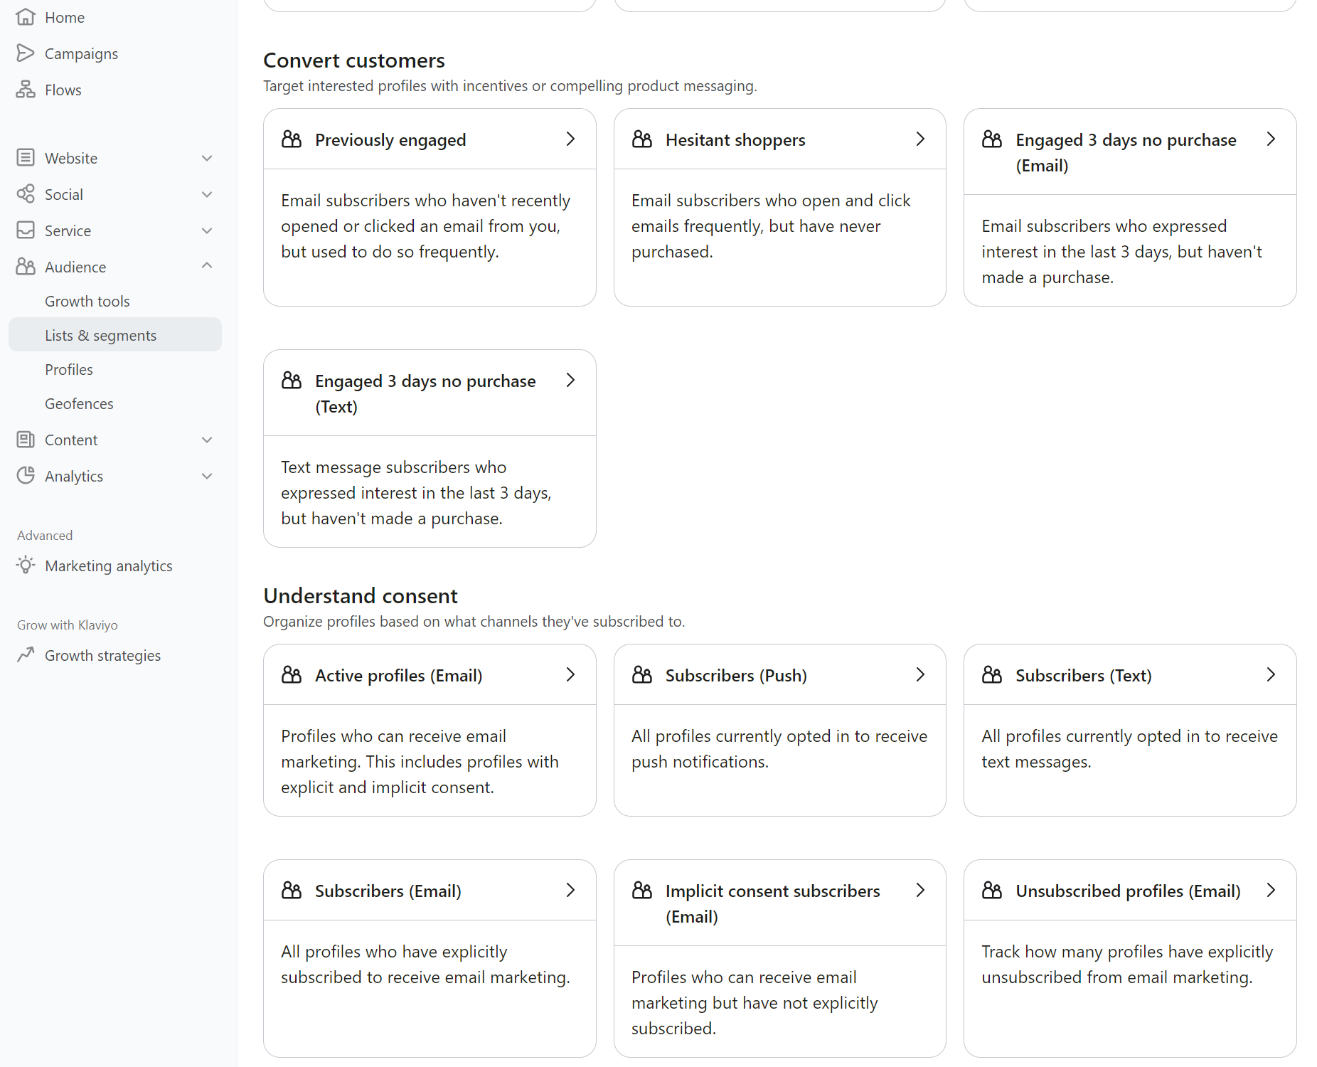Expand the Website section chevron
The height and width of the screenshot is (1067, 1317).
[206, 157]
